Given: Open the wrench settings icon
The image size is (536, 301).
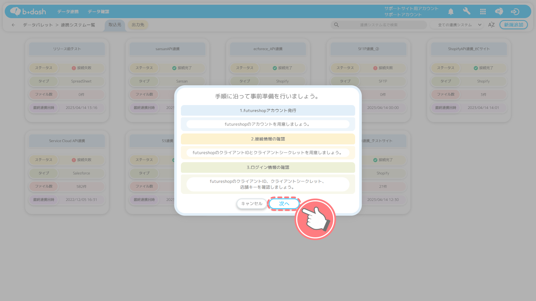Looking at the screenshot, I should coord(467,12).
